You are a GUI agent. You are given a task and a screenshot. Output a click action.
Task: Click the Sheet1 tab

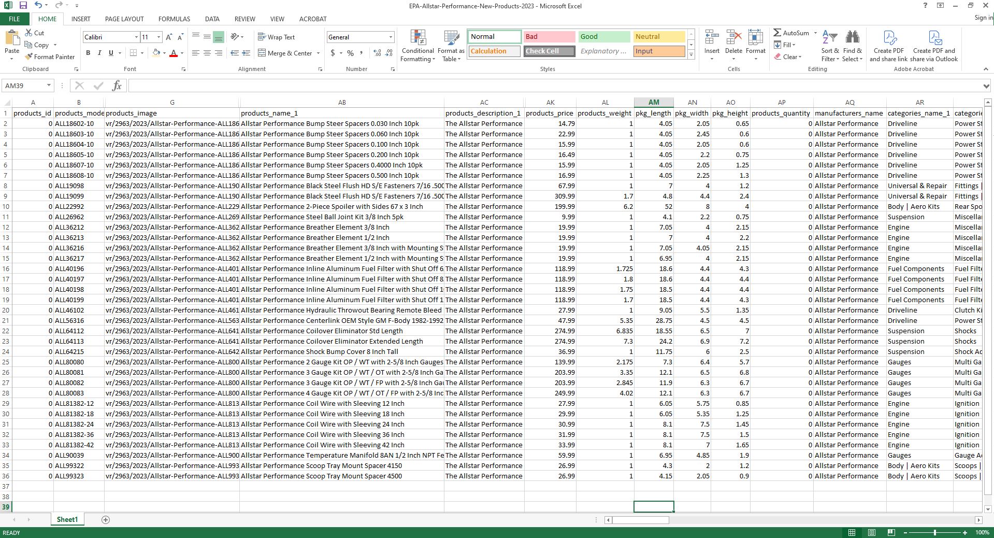click(x=67, y=519)
